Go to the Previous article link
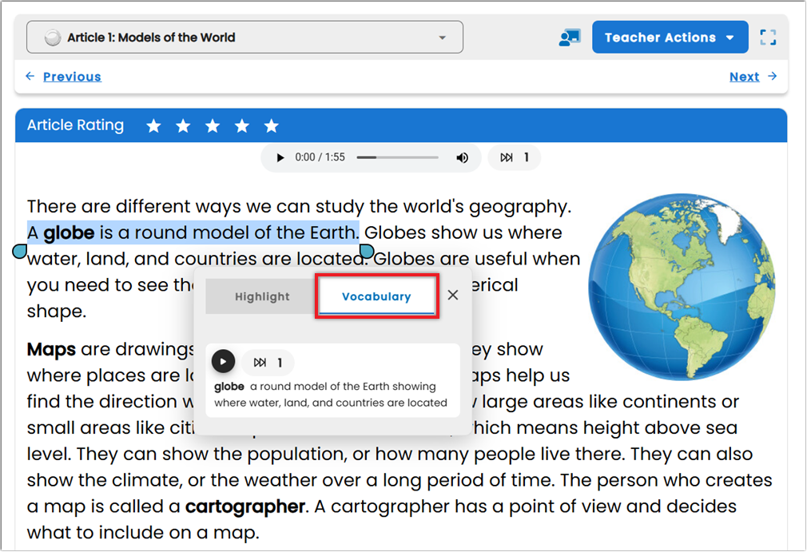The height and width of the screenshot is (552, 807). [x=72, y=77]
